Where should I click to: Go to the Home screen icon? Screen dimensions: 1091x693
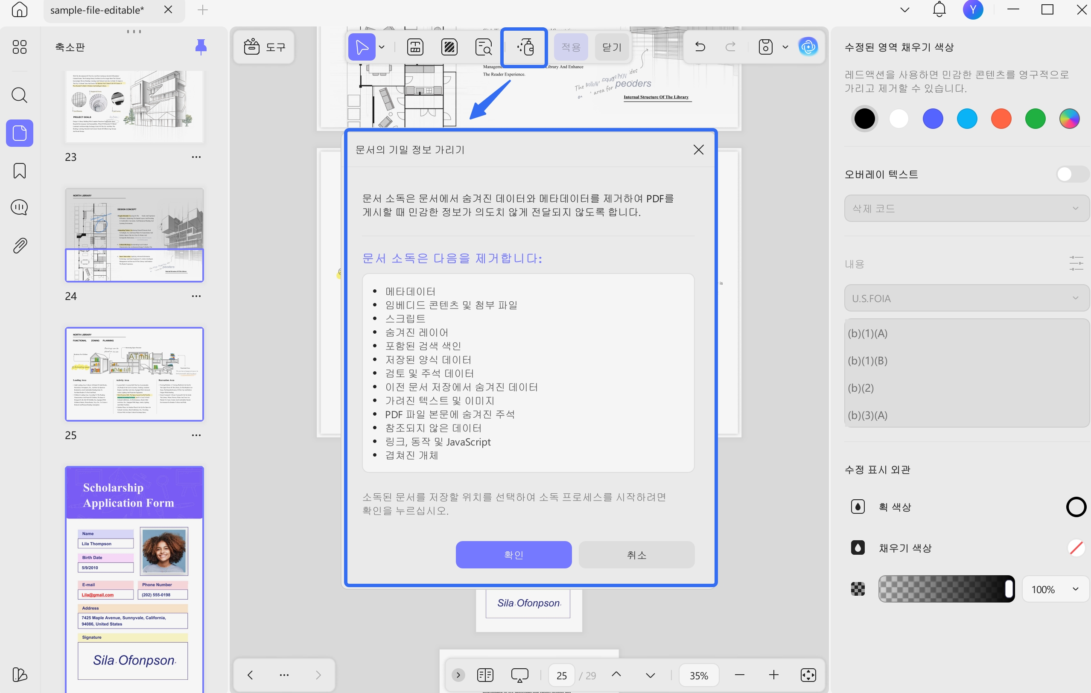pos(19,9)
